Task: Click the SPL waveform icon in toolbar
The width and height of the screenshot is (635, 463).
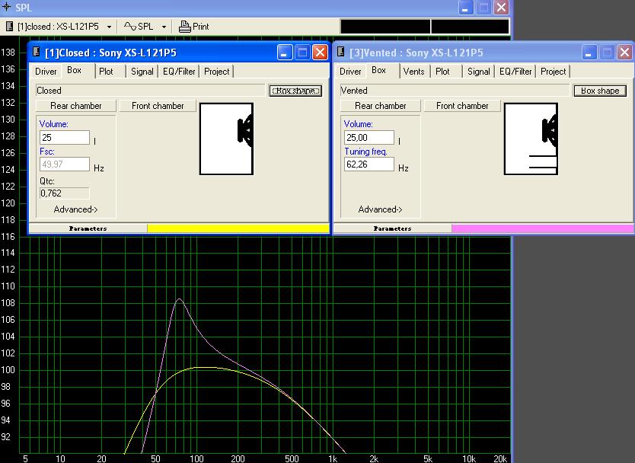Action: click(129, 27)
